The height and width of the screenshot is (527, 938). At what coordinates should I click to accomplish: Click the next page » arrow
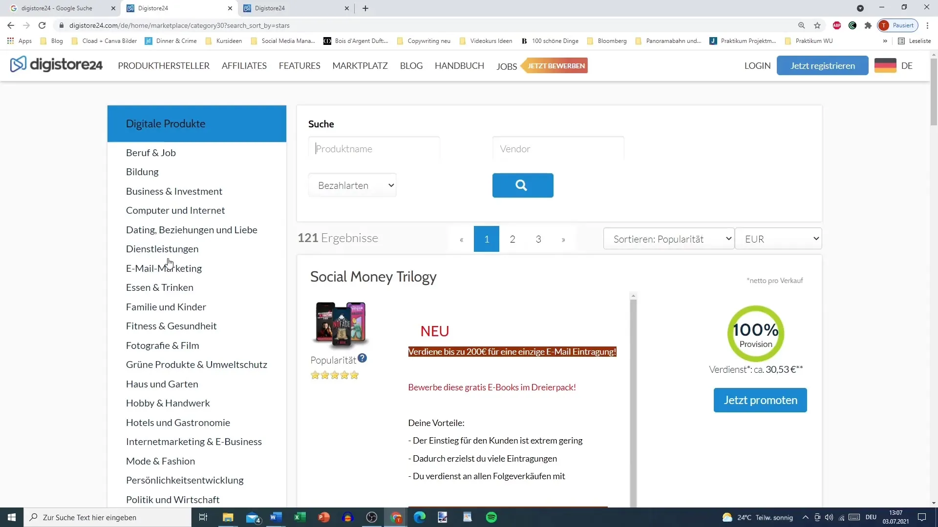coord(563,239)
